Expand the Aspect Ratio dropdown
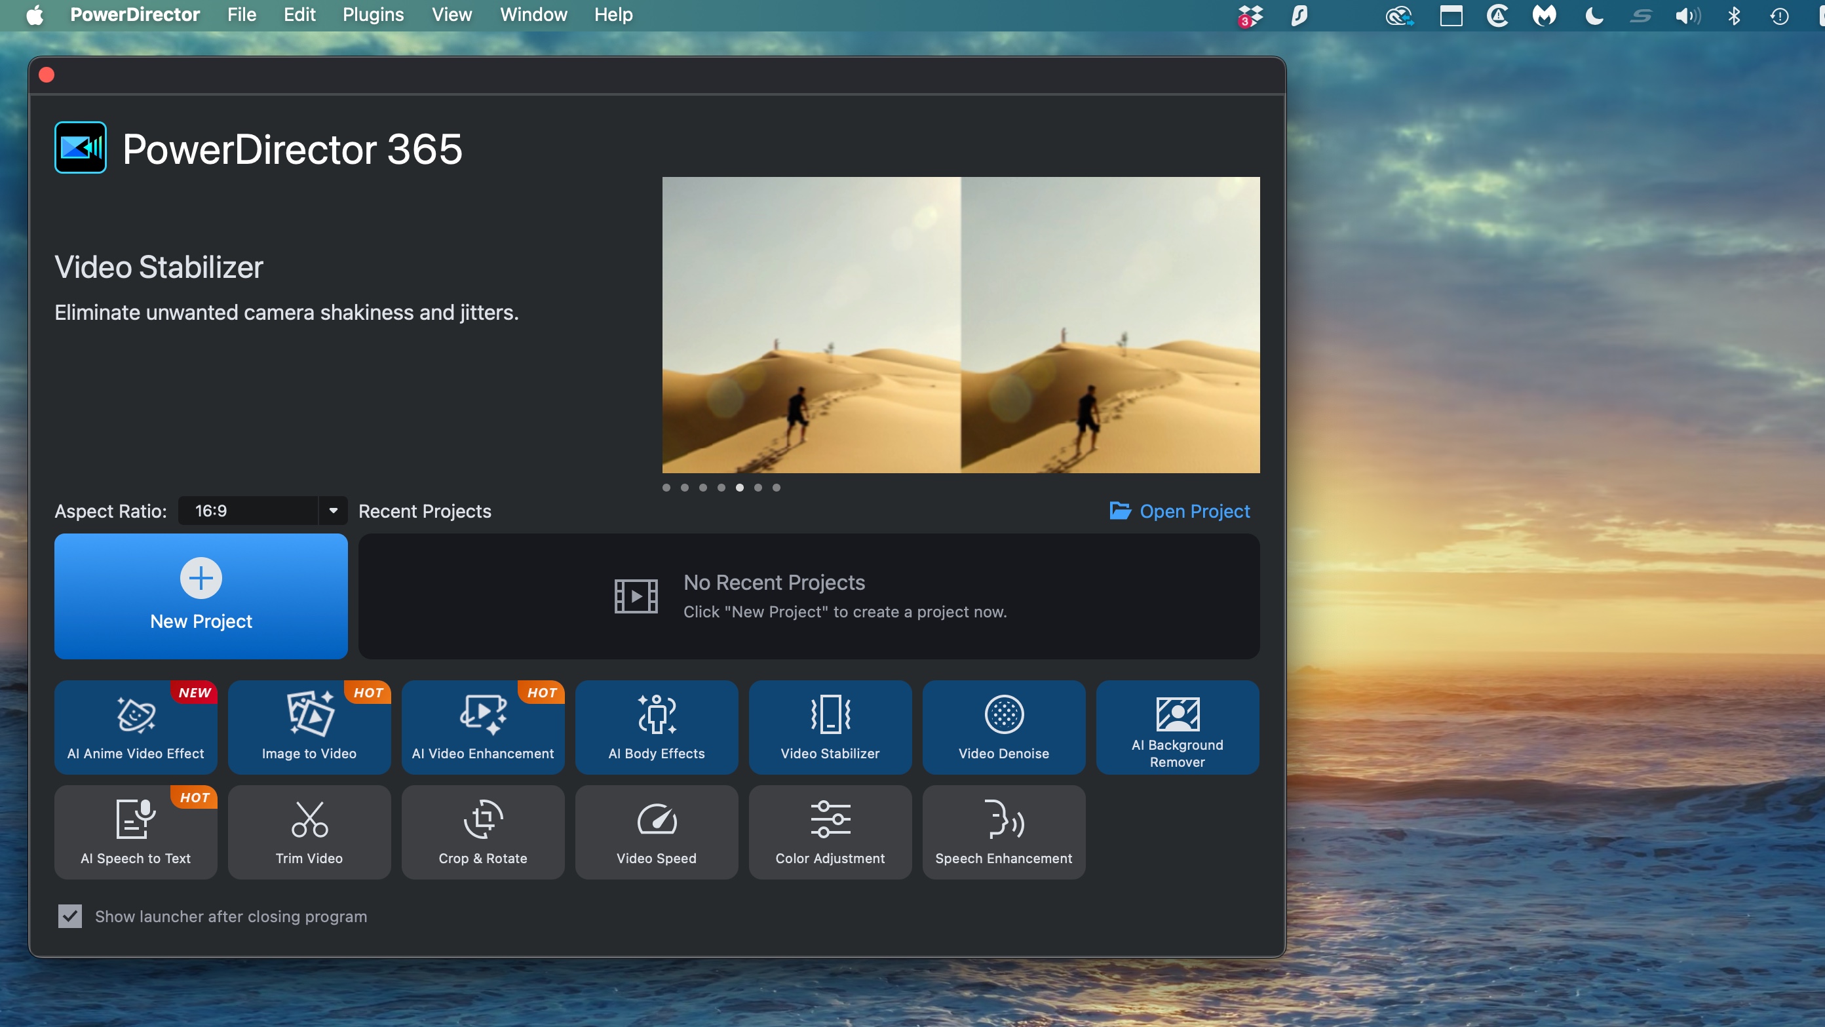1825x1027 pixels. pos(333,511)
